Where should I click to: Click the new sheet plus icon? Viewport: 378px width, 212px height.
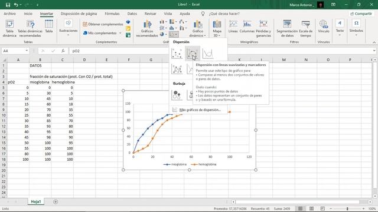point(56,201)
